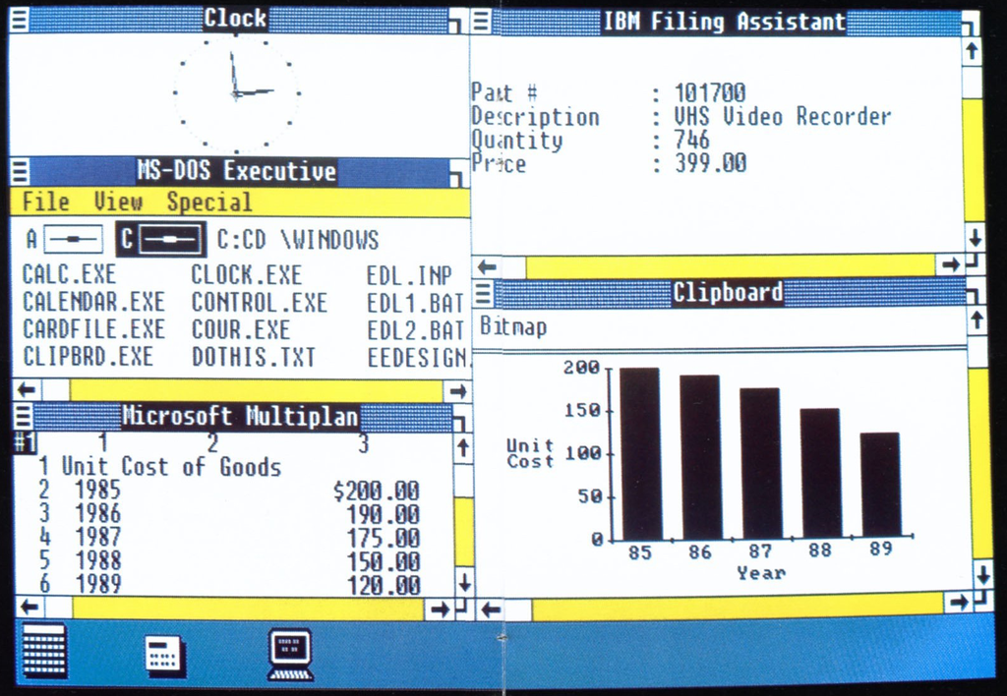Click the right scroll arrow in MS-DOS Executive
Image resolution: width=1007 pixels, height=696 pixels.
(456, 390)
